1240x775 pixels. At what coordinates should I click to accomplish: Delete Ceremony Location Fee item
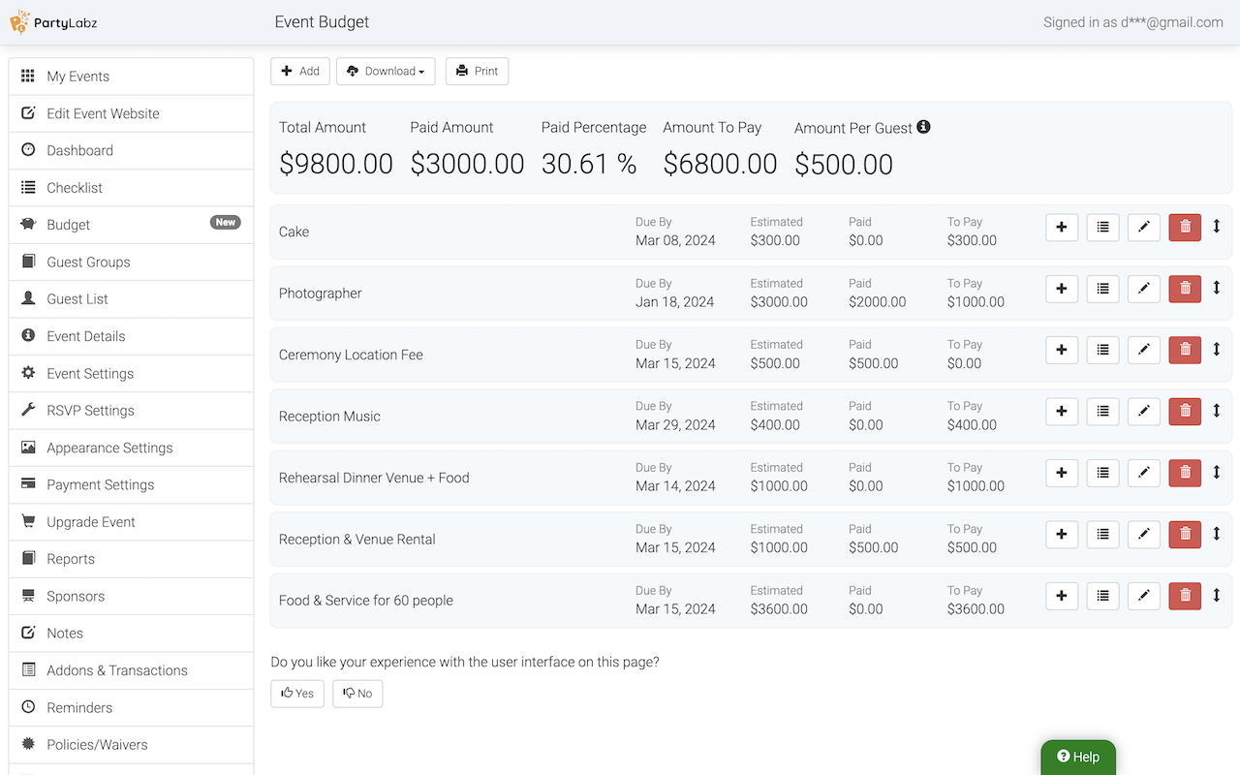[1185, 350]
